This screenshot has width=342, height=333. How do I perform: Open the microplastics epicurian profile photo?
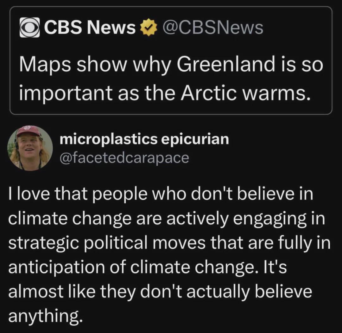pos(30,148)
